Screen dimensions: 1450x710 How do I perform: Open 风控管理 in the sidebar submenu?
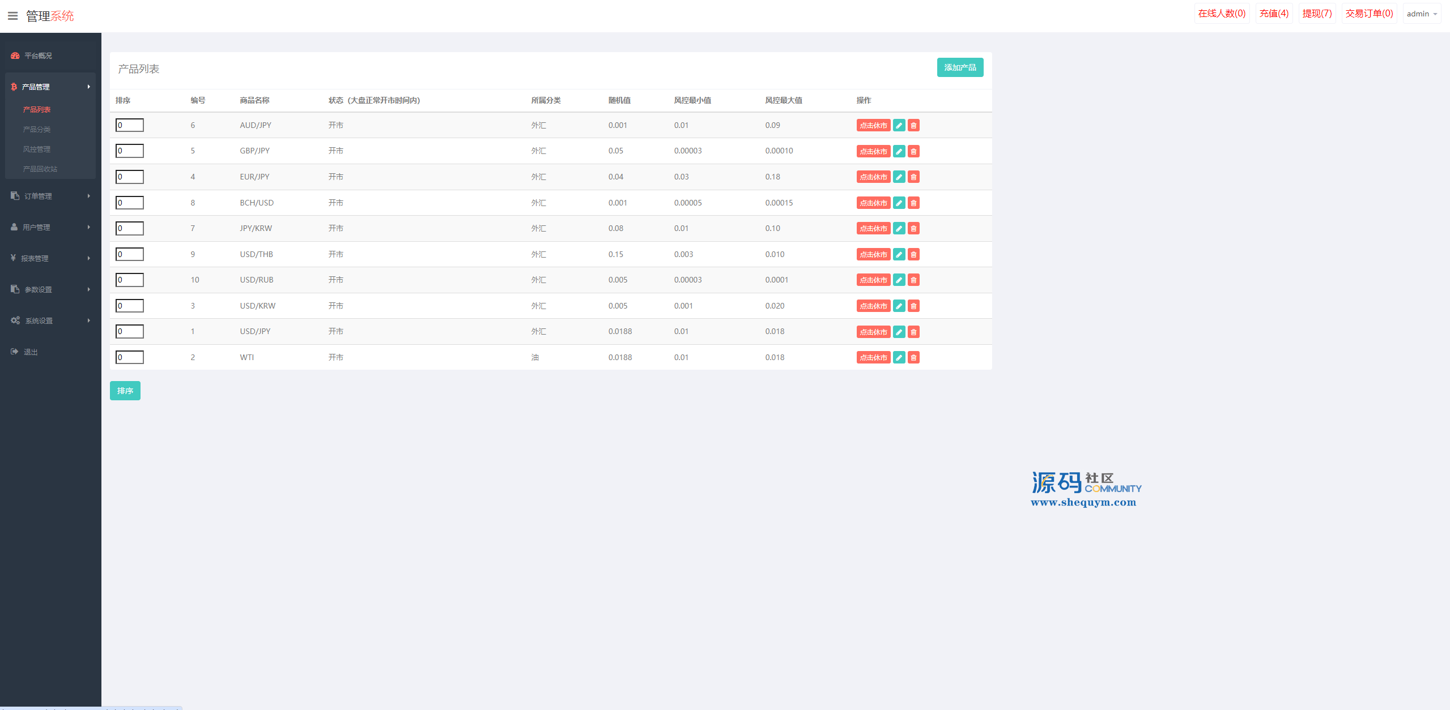point(37,149)
